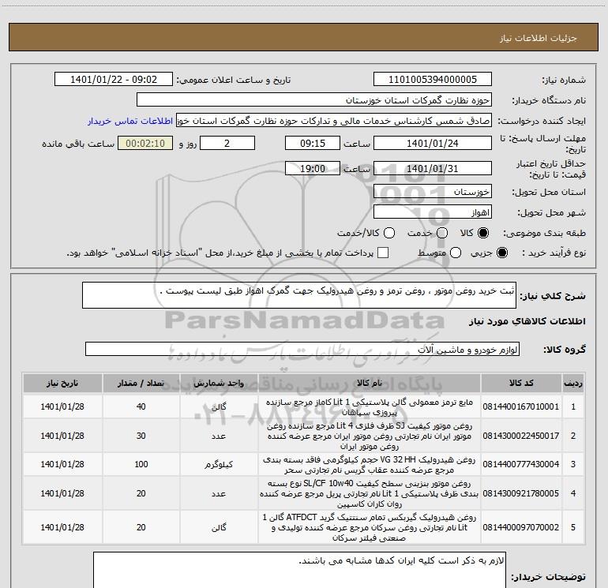The width and height of the screenshot is (608, 588).
Task: Click the announcement date field 1401/01/22 - 09:02
Action: click(x=113, y=80)
